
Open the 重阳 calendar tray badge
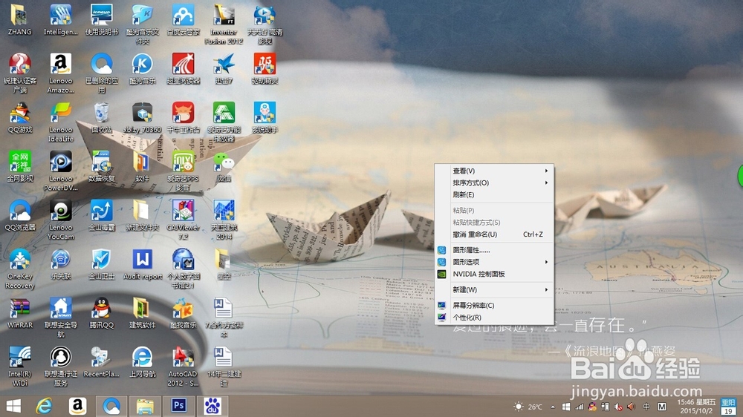pos(728,407)
